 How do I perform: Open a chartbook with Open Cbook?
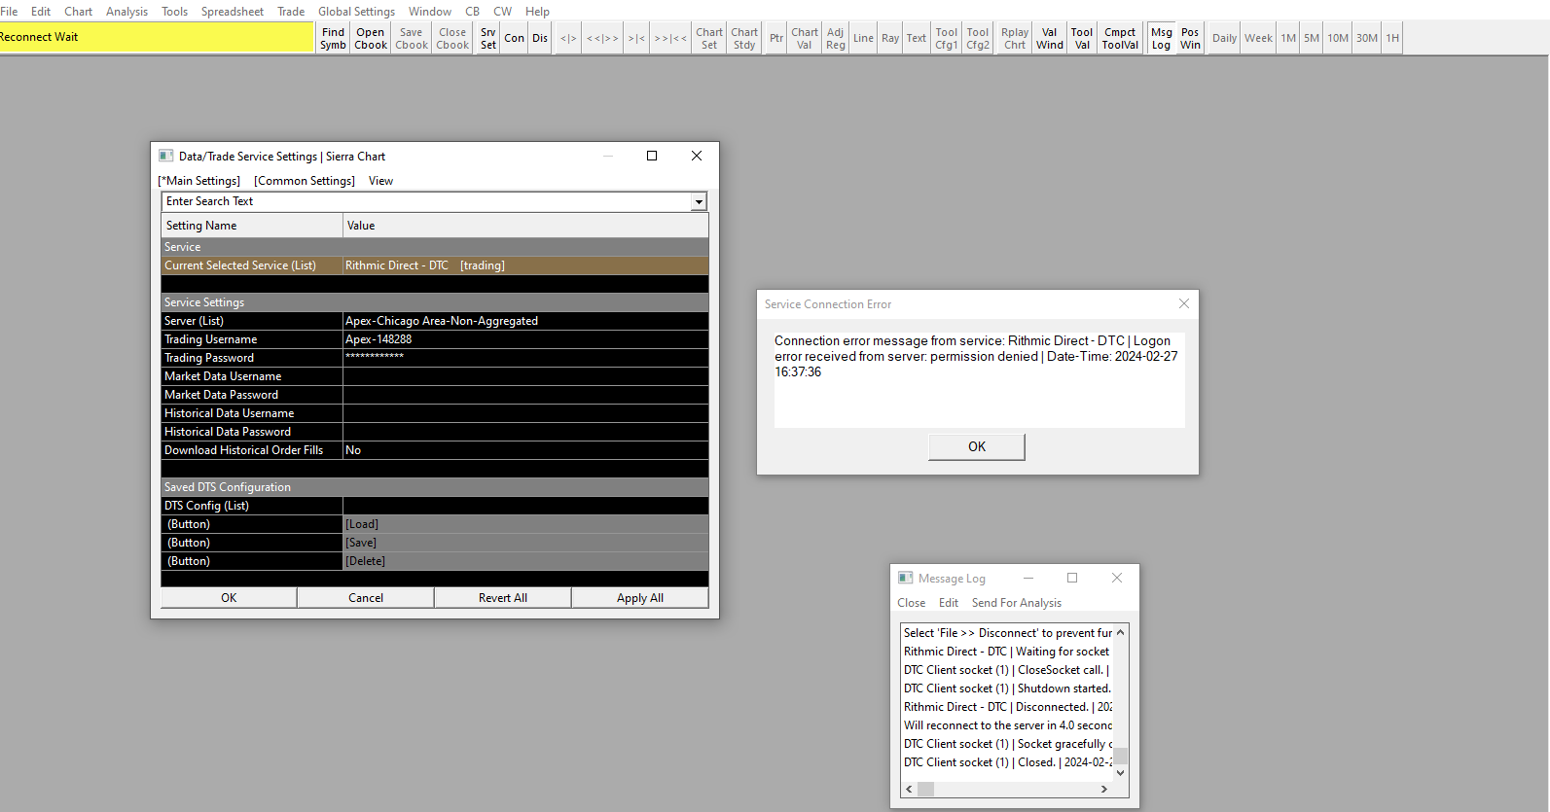[x=371, y=38]
